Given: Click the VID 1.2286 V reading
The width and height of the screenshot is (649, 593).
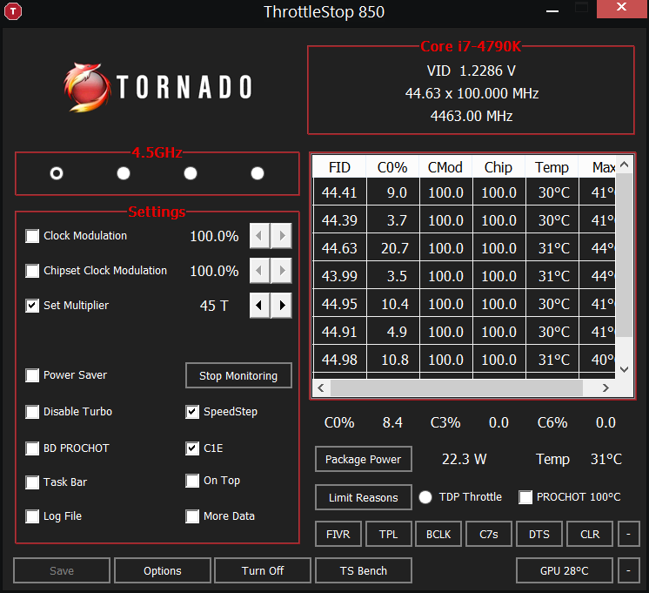Looking at the screenshot, I should point(471,71).
